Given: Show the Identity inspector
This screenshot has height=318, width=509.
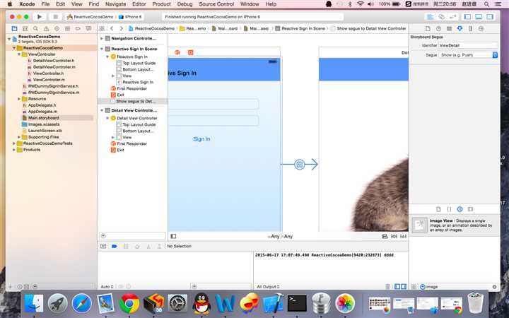Looking at the screenshot, I should [x=450, y=28].
